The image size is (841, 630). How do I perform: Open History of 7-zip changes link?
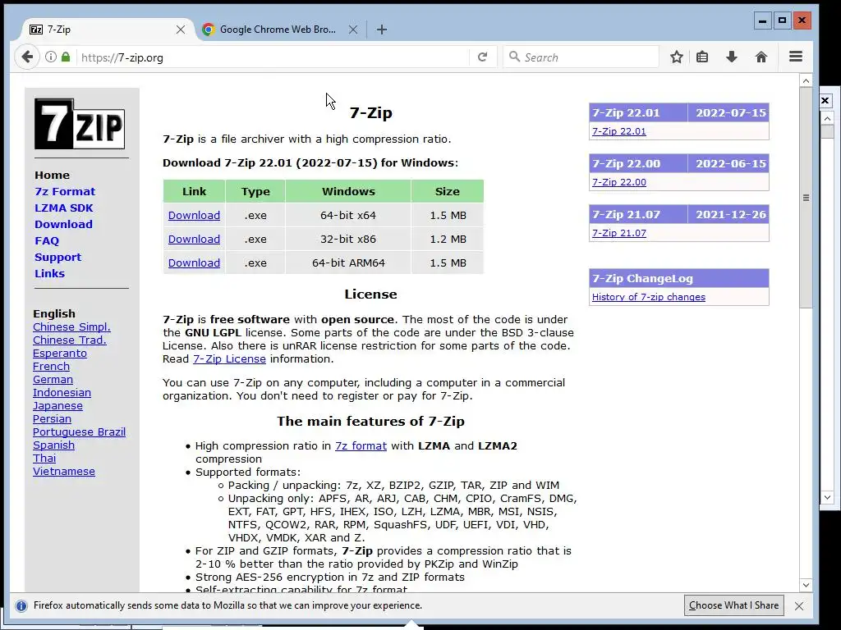tap(649, 297)
